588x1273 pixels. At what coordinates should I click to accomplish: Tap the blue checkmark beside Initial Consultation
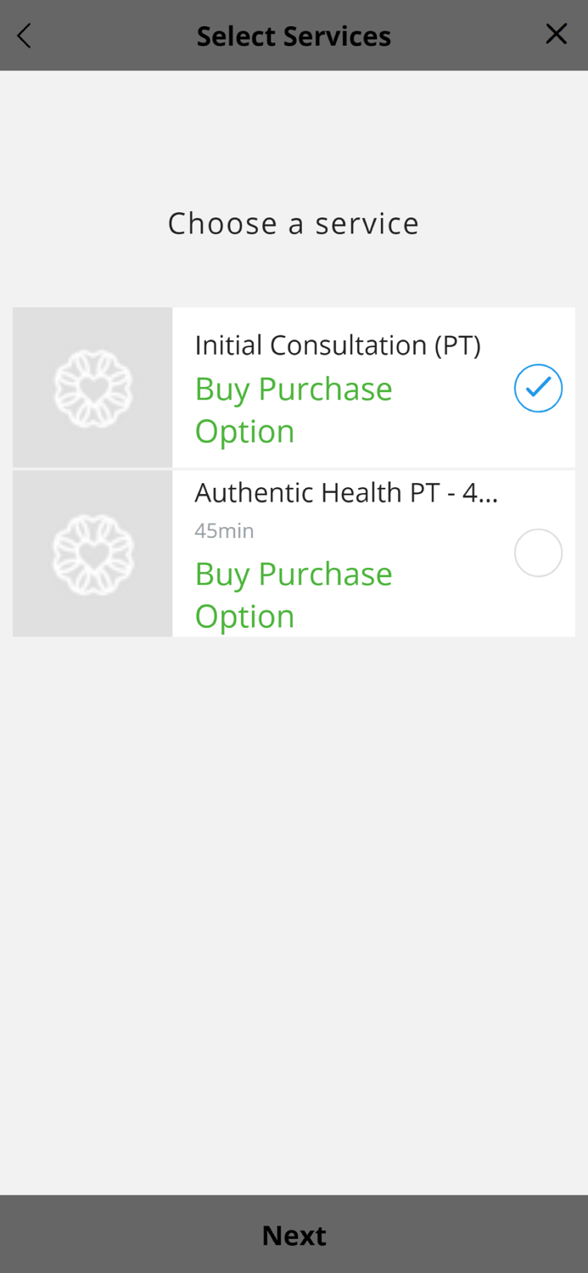click(x=538, y=387)
